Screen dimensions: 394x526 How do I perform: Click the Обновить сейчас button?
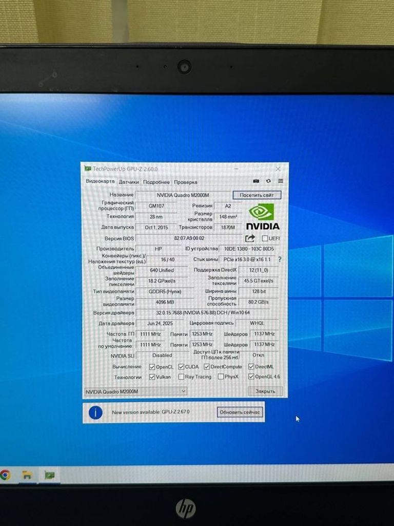[240, 412]
